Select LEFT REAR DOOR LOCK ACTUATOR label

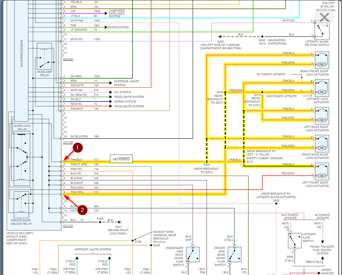click(x=316, y=129)
